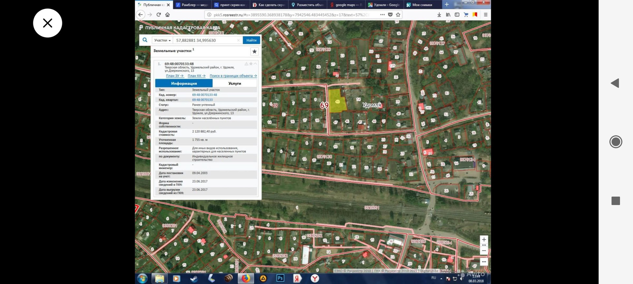Follow the План ЗУ link
Screen dimensions: 633x284
(x=174, y=76)
